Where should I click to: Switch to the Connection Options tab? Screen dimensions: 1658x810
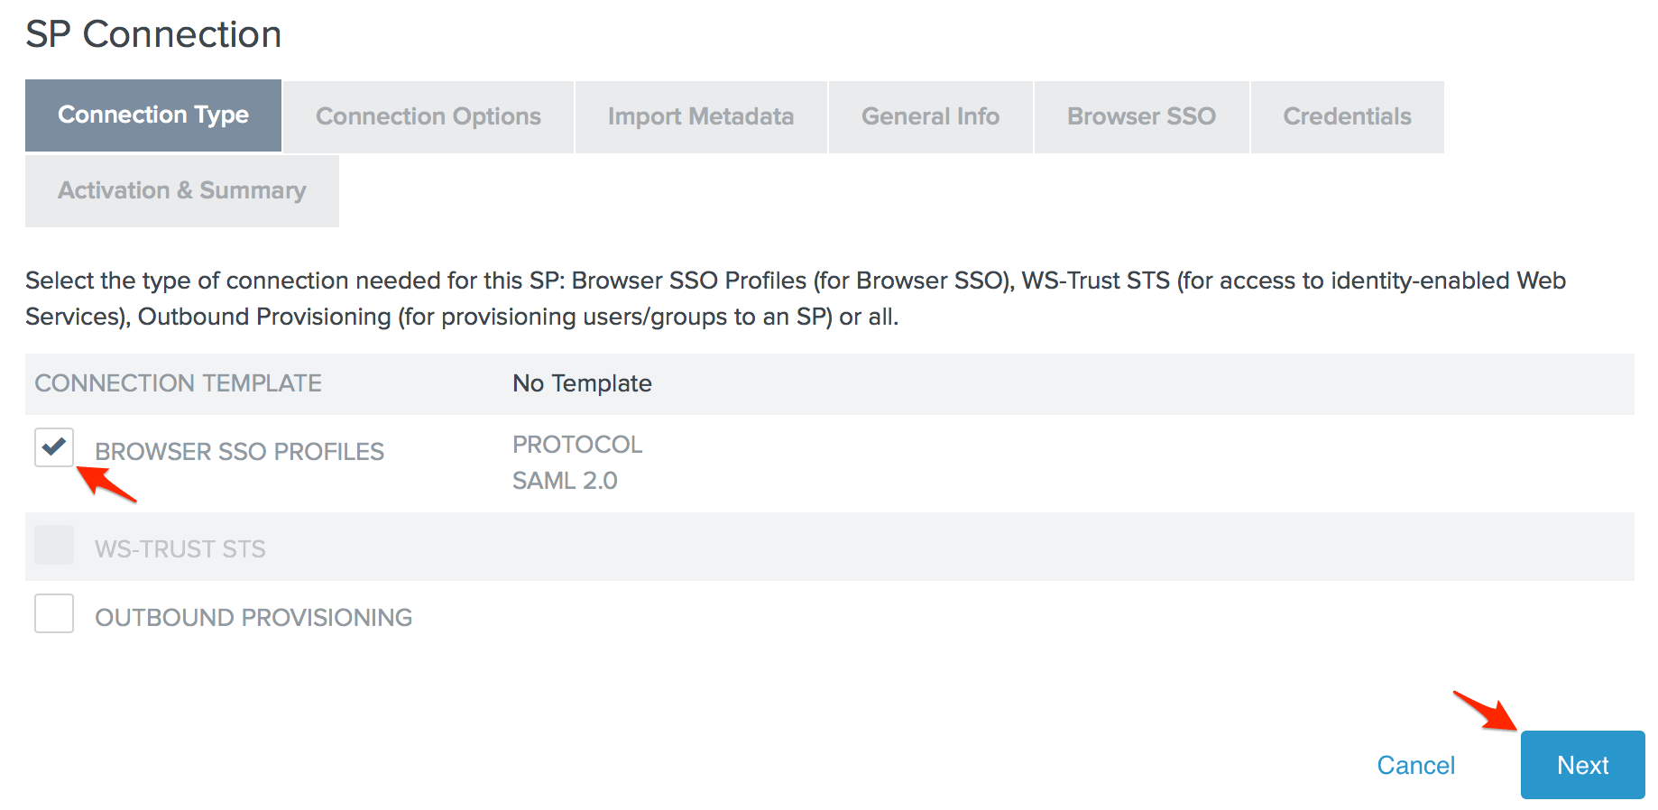point(428,117)
